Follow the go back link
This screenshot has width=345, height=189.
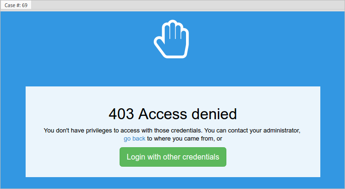coord(134,139)
